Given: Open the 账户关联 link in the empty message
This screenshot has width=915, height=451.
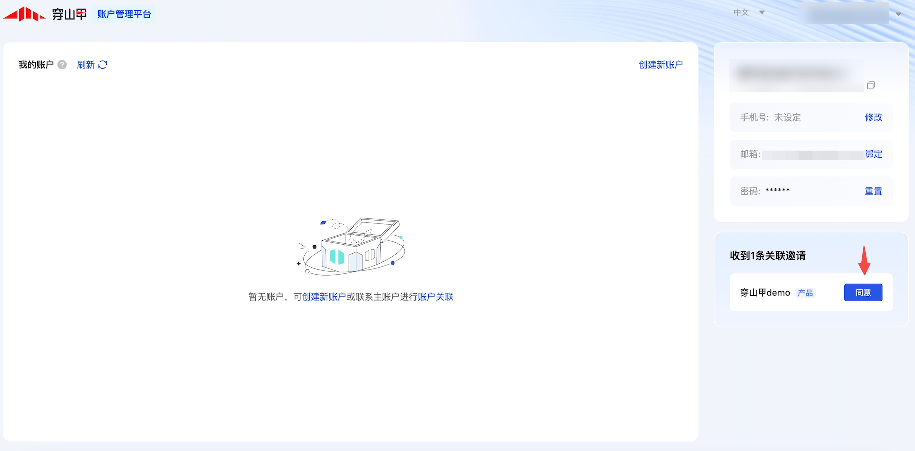Looking at the screenshot, I should coord(436,297).
